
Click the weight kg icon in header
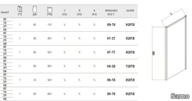click(x=35, y=9)
